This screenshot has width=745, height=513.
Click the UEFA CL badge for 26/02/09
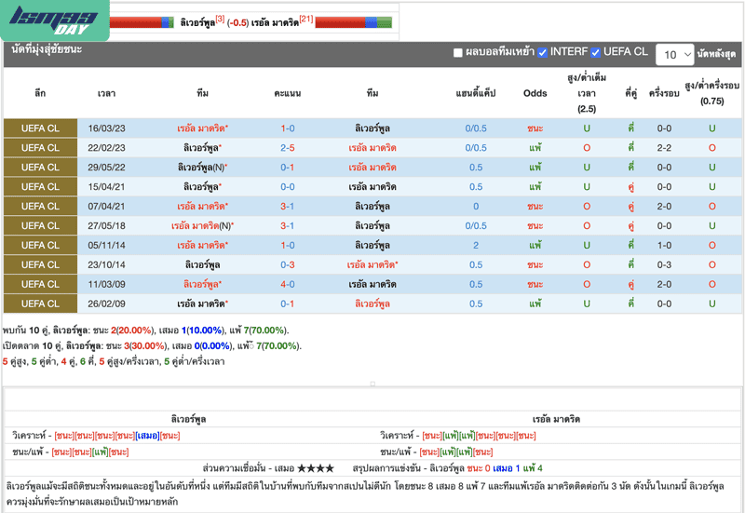tap(40, 304)
